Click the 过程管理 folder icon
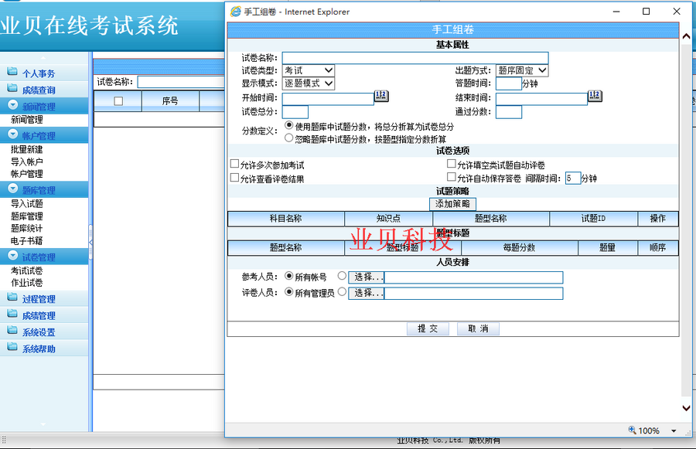696x449 pixels. tap(12, 298)
